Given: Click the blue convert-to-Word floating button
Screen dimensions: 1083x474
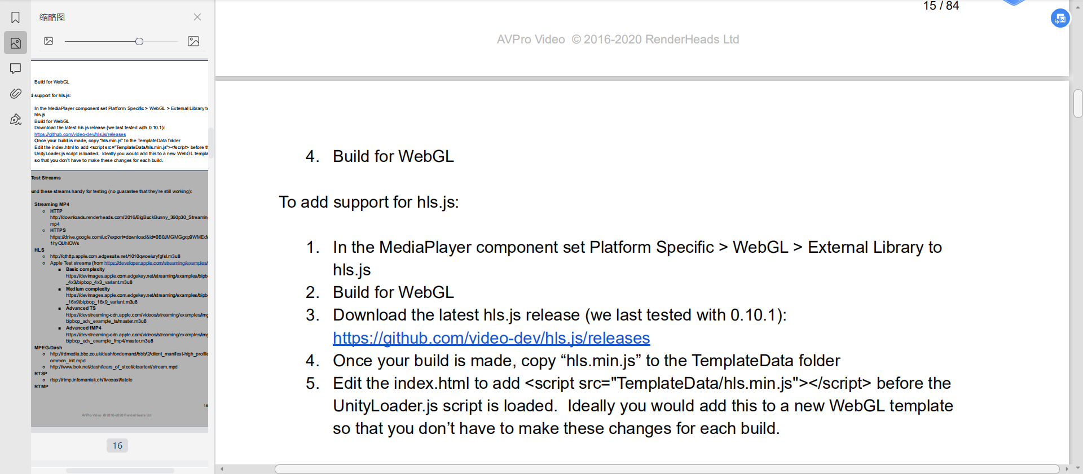Looking at the screenshot, I should [1059, 18].
